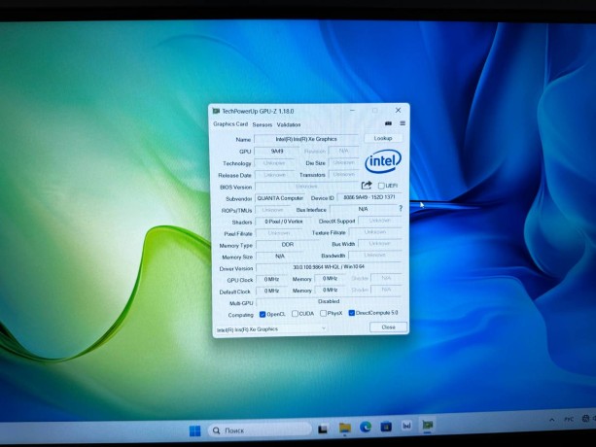
Task: Switch to the Validation tab
Action: 289,124
